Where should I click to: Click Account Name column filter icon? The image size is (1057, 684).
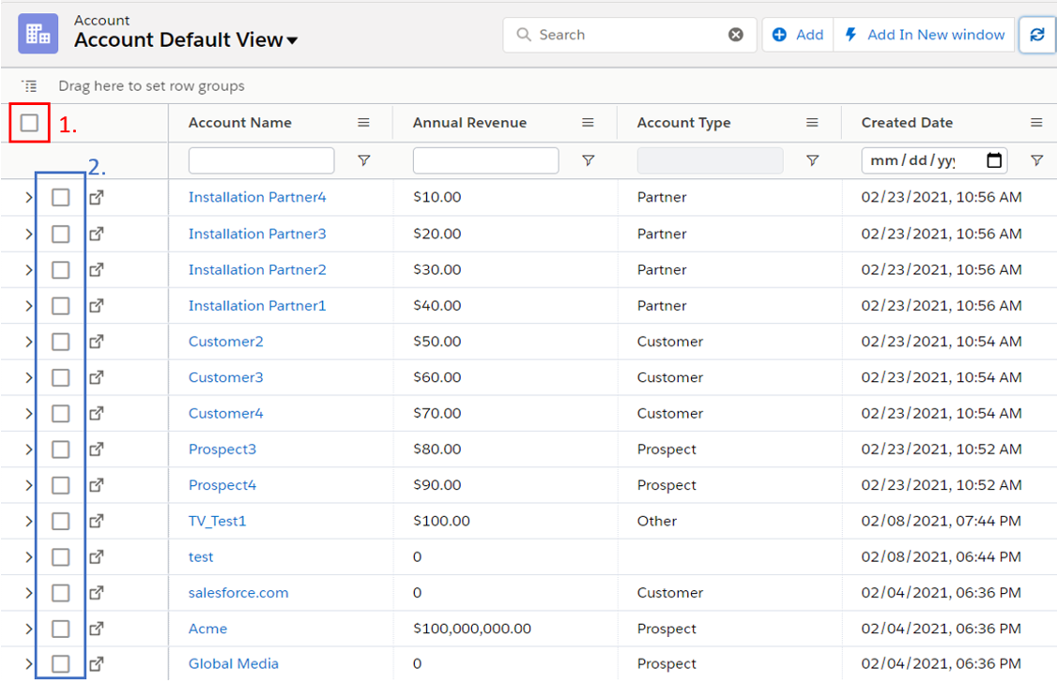pyautogui.click(x=364, y=160)
